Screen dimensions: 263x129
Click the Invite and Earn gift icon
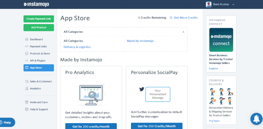coord(27,102)
